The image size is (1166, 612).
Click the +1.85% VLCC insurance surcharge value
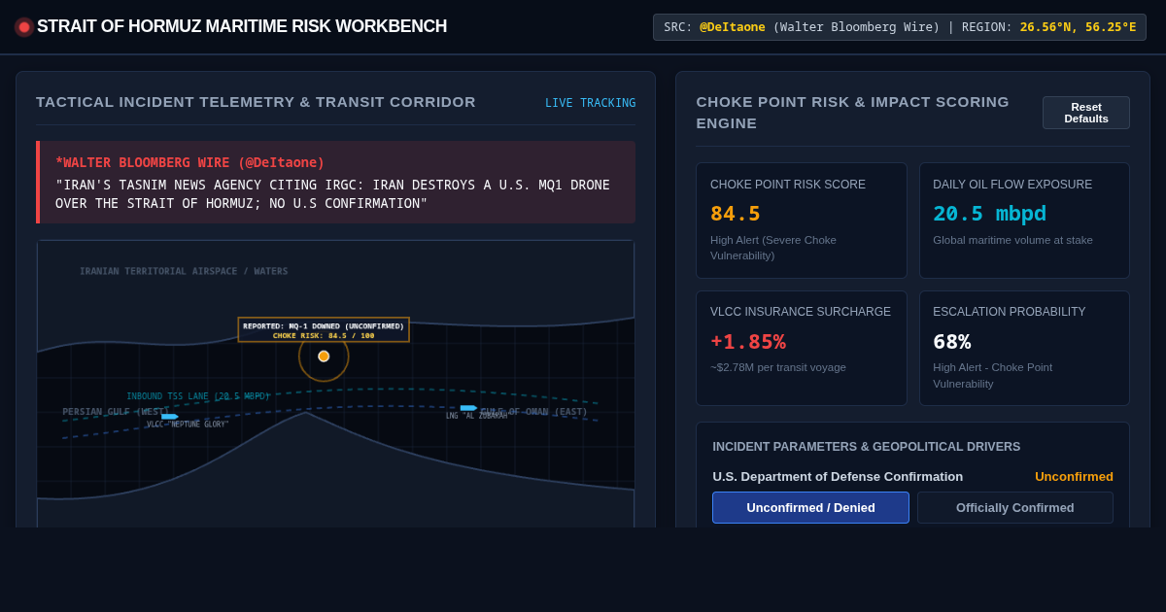tap(748, 342)
